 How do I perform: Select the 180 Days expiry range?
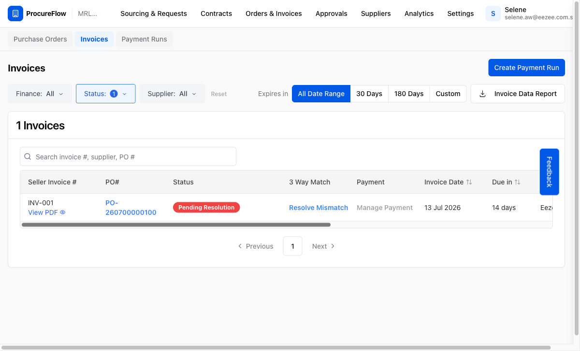click(x=409, y=94)
